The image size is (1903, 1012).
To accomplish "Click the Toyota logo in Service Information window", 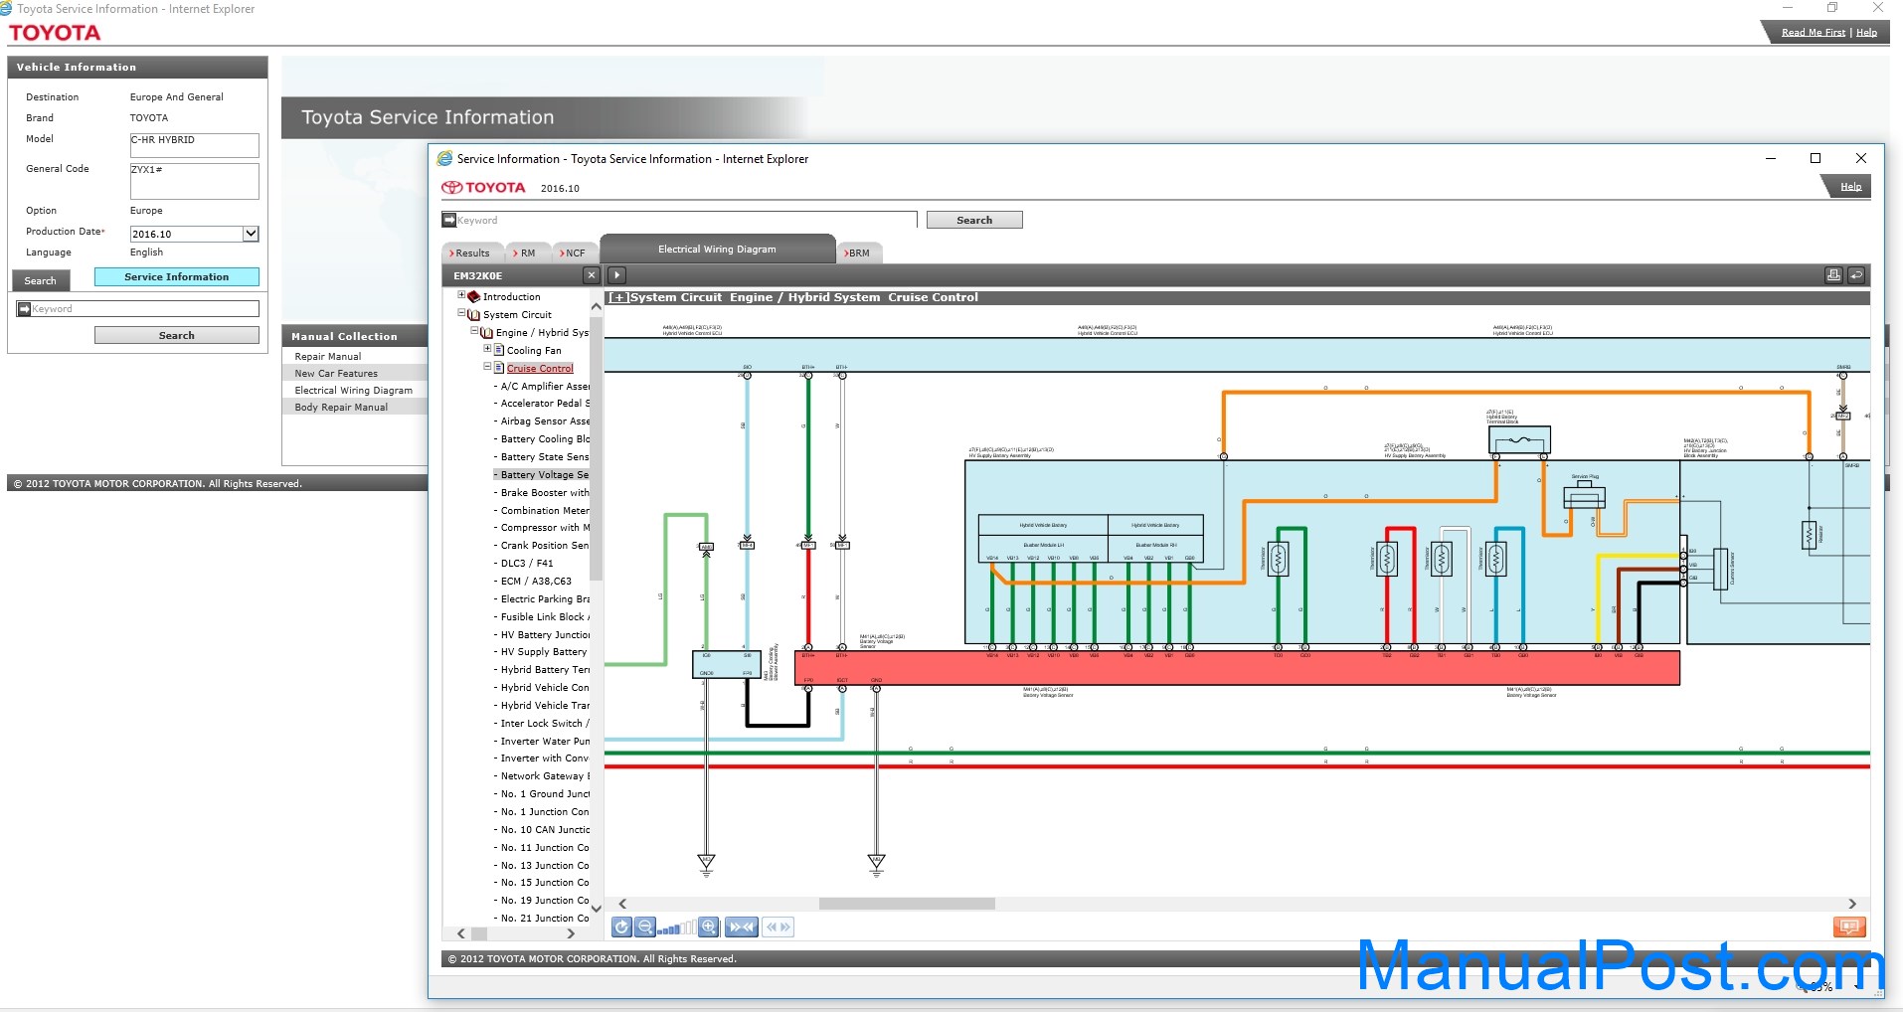I will click(x=483, y=187).
